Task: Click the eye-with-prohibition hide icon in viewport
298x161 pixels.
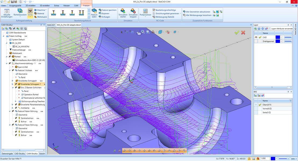Action: [168, 32]
